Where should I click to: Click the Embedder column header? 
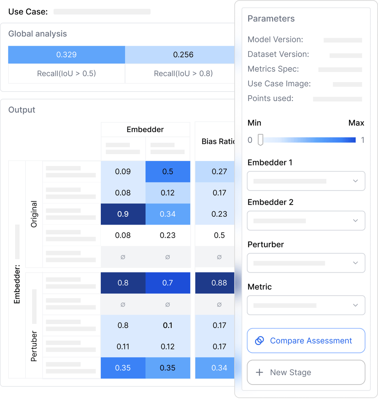click(145, 129)
